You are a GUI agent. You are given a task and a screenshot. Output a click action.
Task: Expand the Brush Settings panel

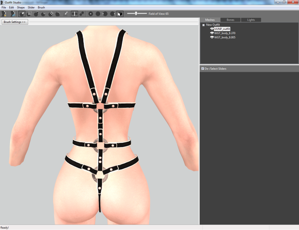click(x=15, y=22)
